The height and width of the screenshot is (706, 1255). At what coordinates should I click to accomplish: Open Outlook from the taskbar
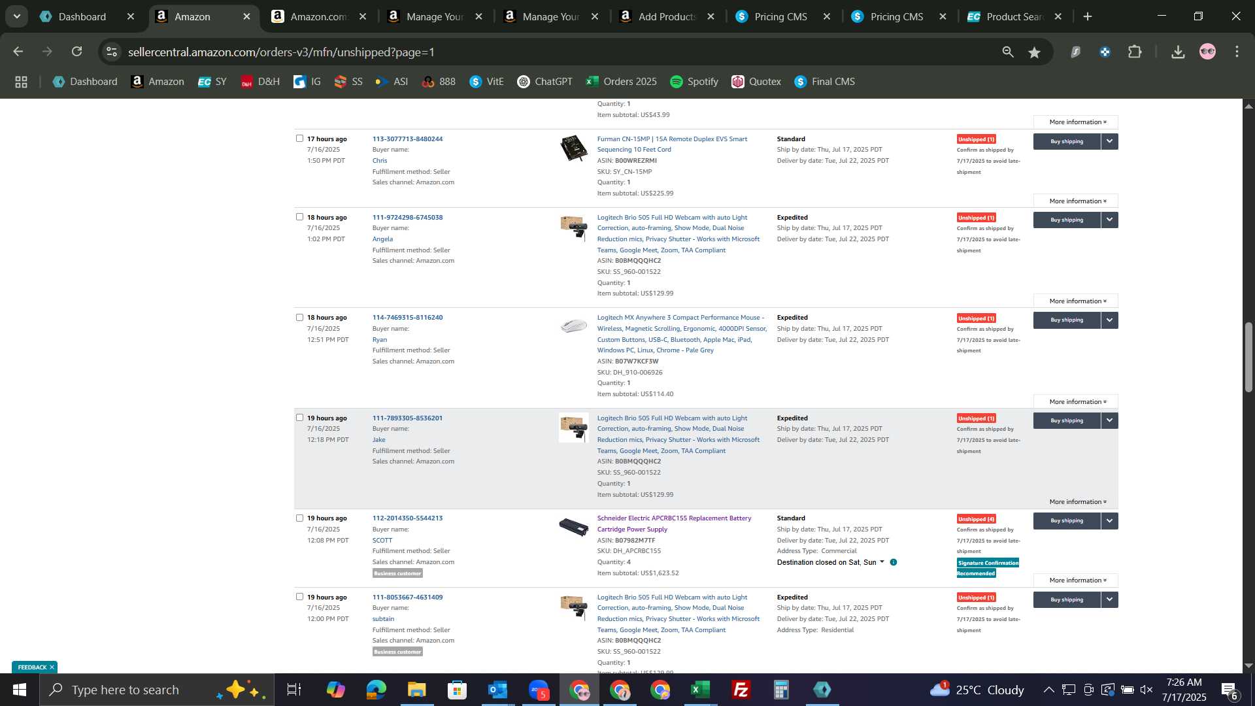[497, 690]
